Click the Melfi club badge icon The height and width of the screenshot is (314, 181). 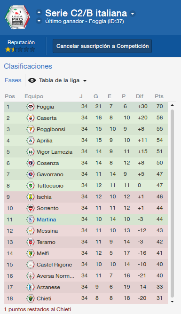31,253
